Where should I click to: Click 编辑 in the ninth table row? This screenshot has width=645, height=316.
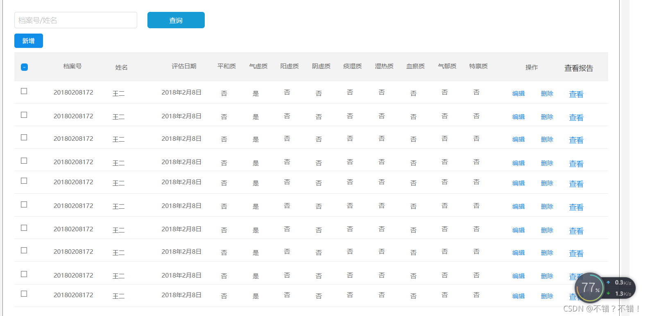click(x=518, y=276)
